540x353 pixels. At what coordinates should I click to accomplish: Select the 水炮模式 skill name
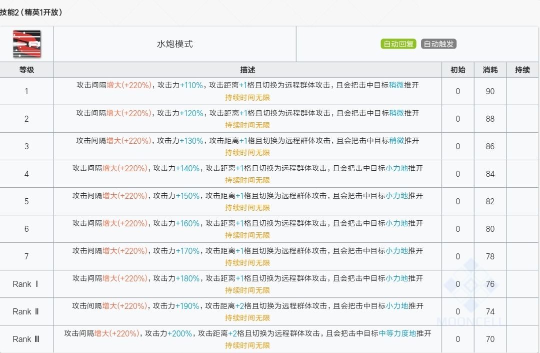pyautogui.click(x=174, y=44)
